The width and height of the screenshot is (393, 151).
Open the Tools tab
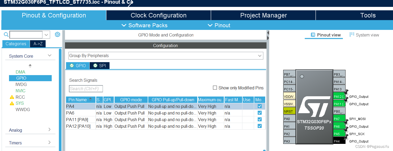pyautogui.click(x=368, y=15)
